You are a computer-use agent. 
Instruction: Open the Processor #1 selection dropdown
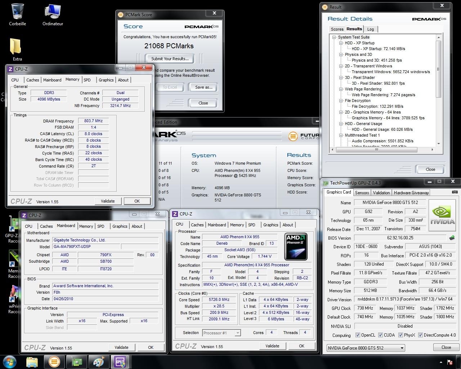(x=221, y=333)
